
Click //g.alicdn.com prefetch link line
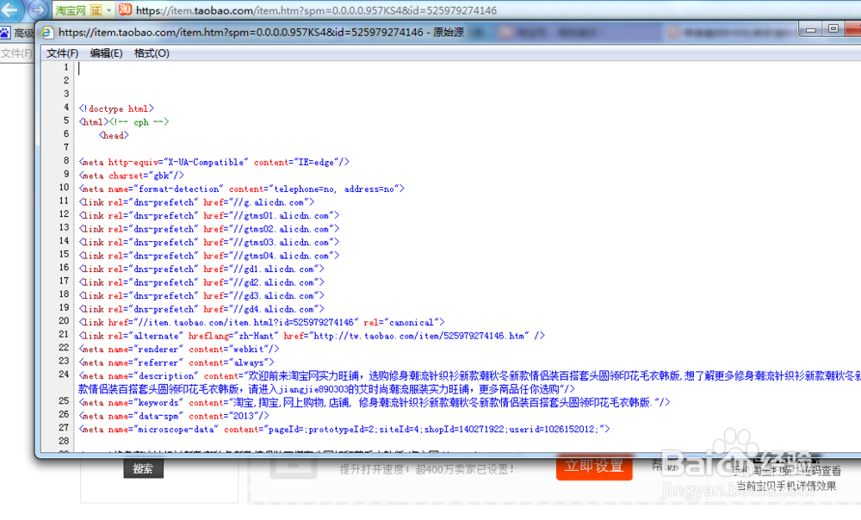tap(196, 202)
